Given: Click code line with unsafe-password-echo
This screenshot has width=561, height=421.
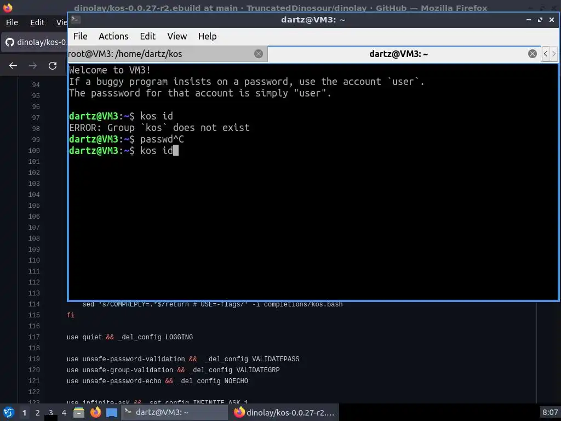Looking at the screenshot, I should 157,381.
